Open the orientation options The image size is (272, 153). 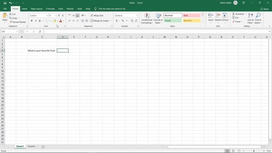coord(83,15)
